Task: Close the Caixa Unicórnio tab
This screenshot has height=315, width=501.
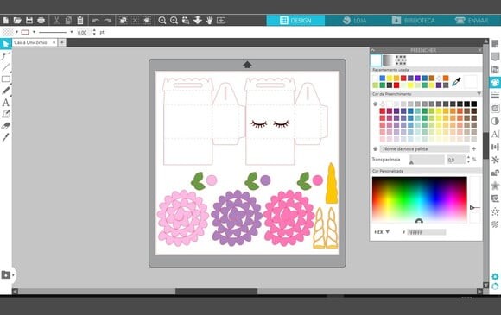Action: pyautogui.click(x=54, y=42)
